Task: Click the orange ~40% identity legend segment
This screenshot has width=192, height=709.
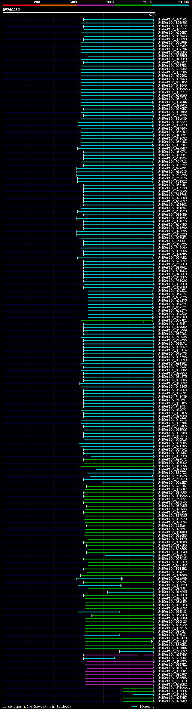Action: click(x=59, y=5)
